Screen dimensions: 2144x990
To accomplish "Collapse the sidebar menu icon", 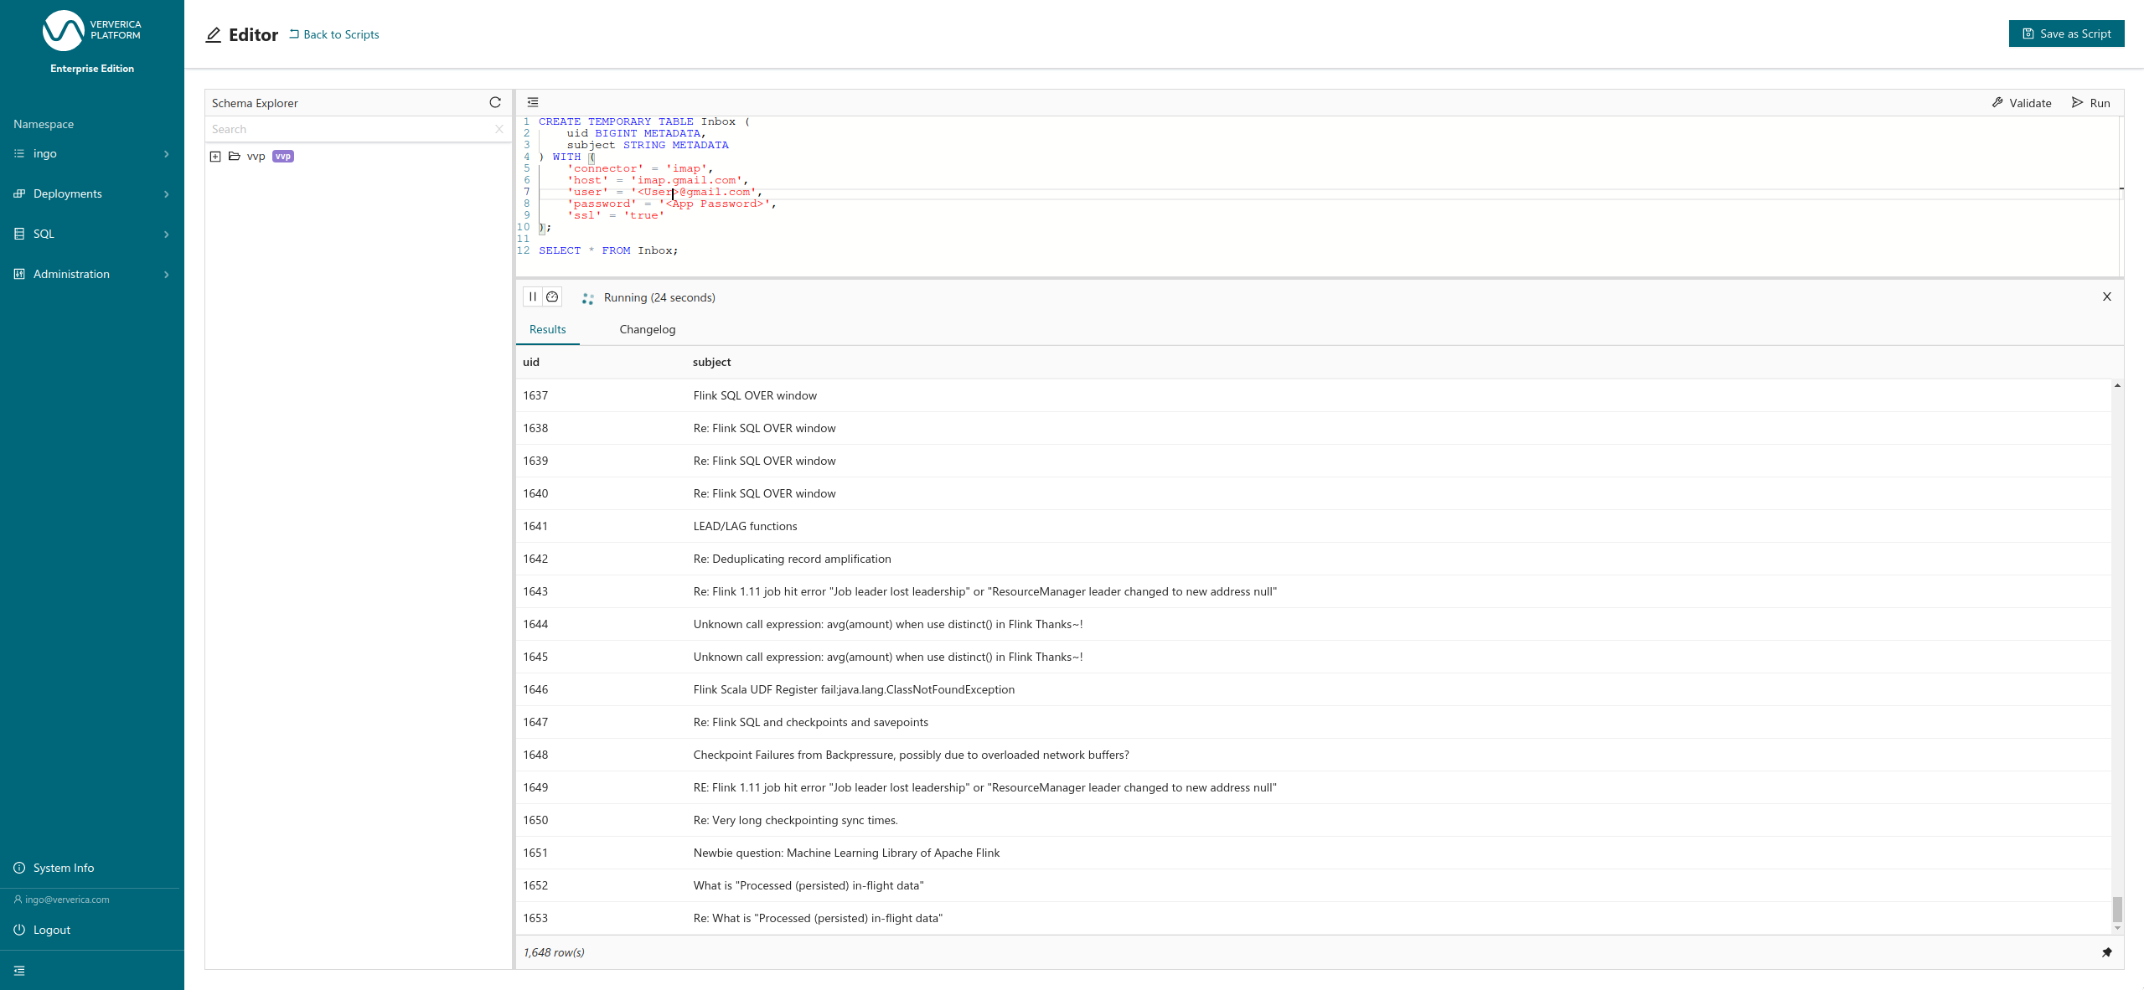I will pyautogui.click(x=19, y=971).
